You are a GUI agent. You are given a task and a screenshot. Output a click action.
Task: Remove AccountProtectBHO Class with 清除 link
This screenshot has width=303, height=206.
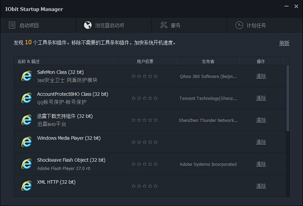point(261,98)
